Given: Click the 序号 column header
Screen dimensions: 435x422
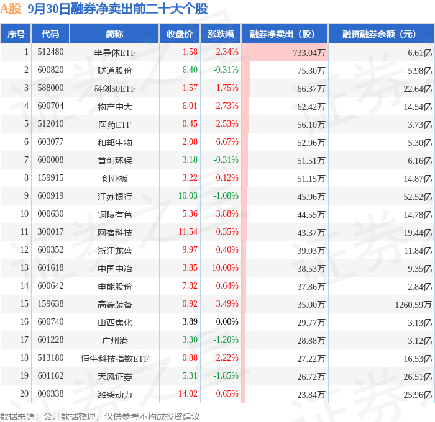Looking at the screenshot, I should 16,34.
